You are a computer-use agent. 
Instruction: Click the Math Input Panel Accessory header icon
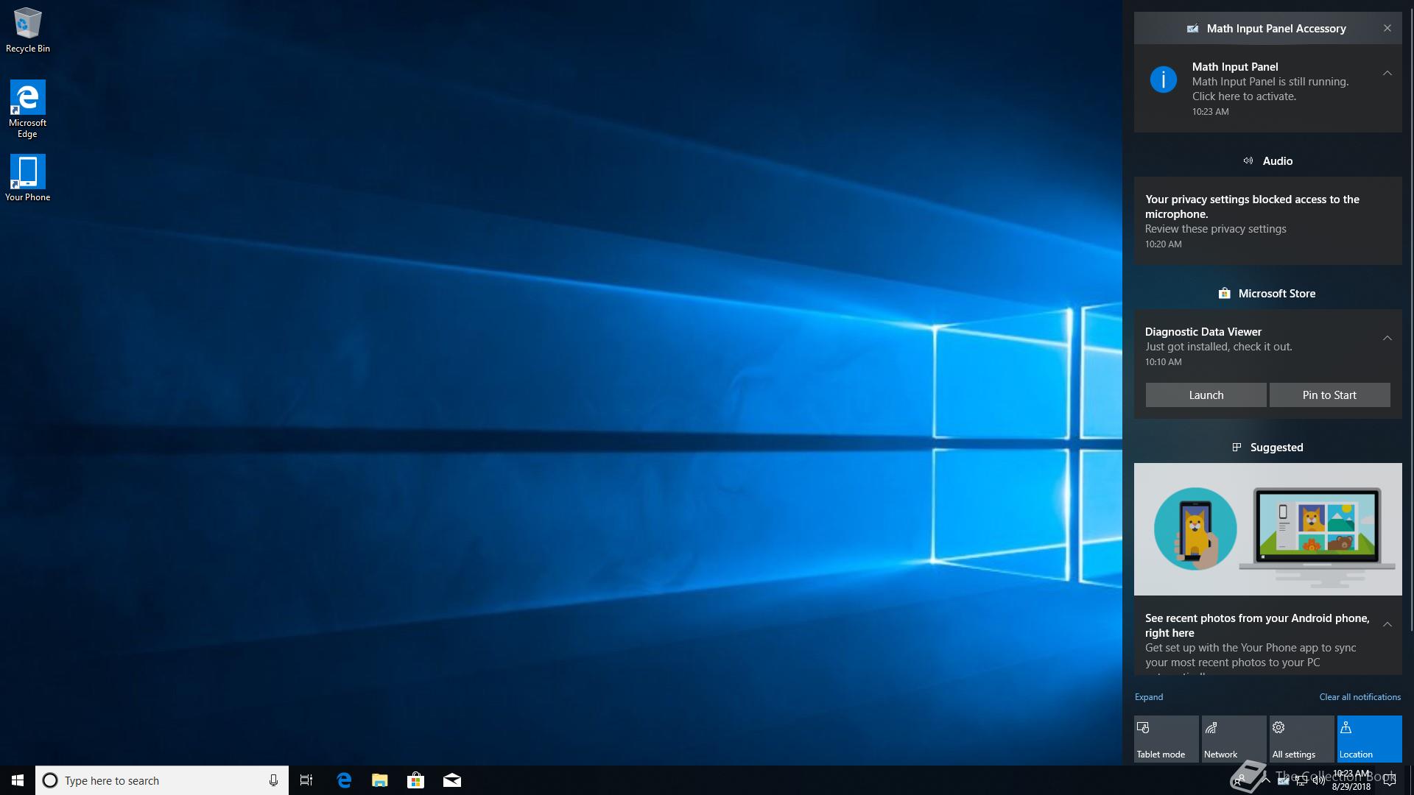pos(1192,29)
